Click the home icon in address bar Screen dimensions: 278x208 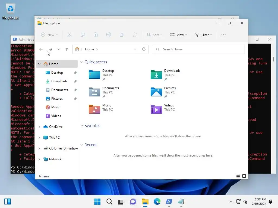tap(77, 49)
